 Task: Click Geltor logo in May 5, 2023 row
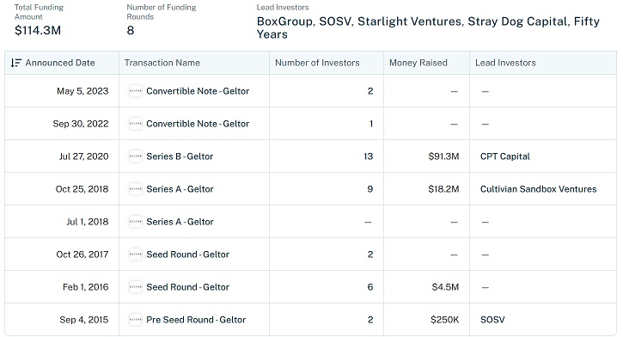(x=136, y=91)
